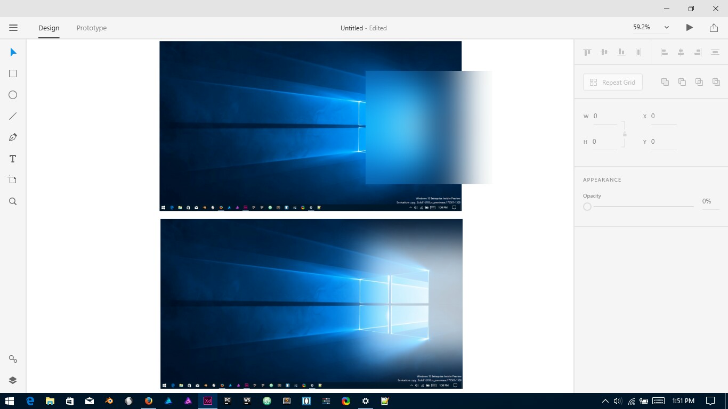Click the Intersect boolean icon

(x=699, y=82)
